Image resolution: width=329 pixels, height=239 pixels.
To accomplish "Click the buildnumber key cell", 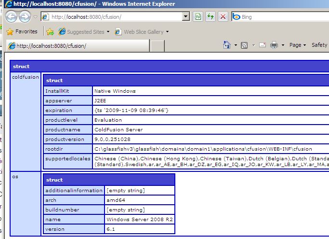I will 74,210.
